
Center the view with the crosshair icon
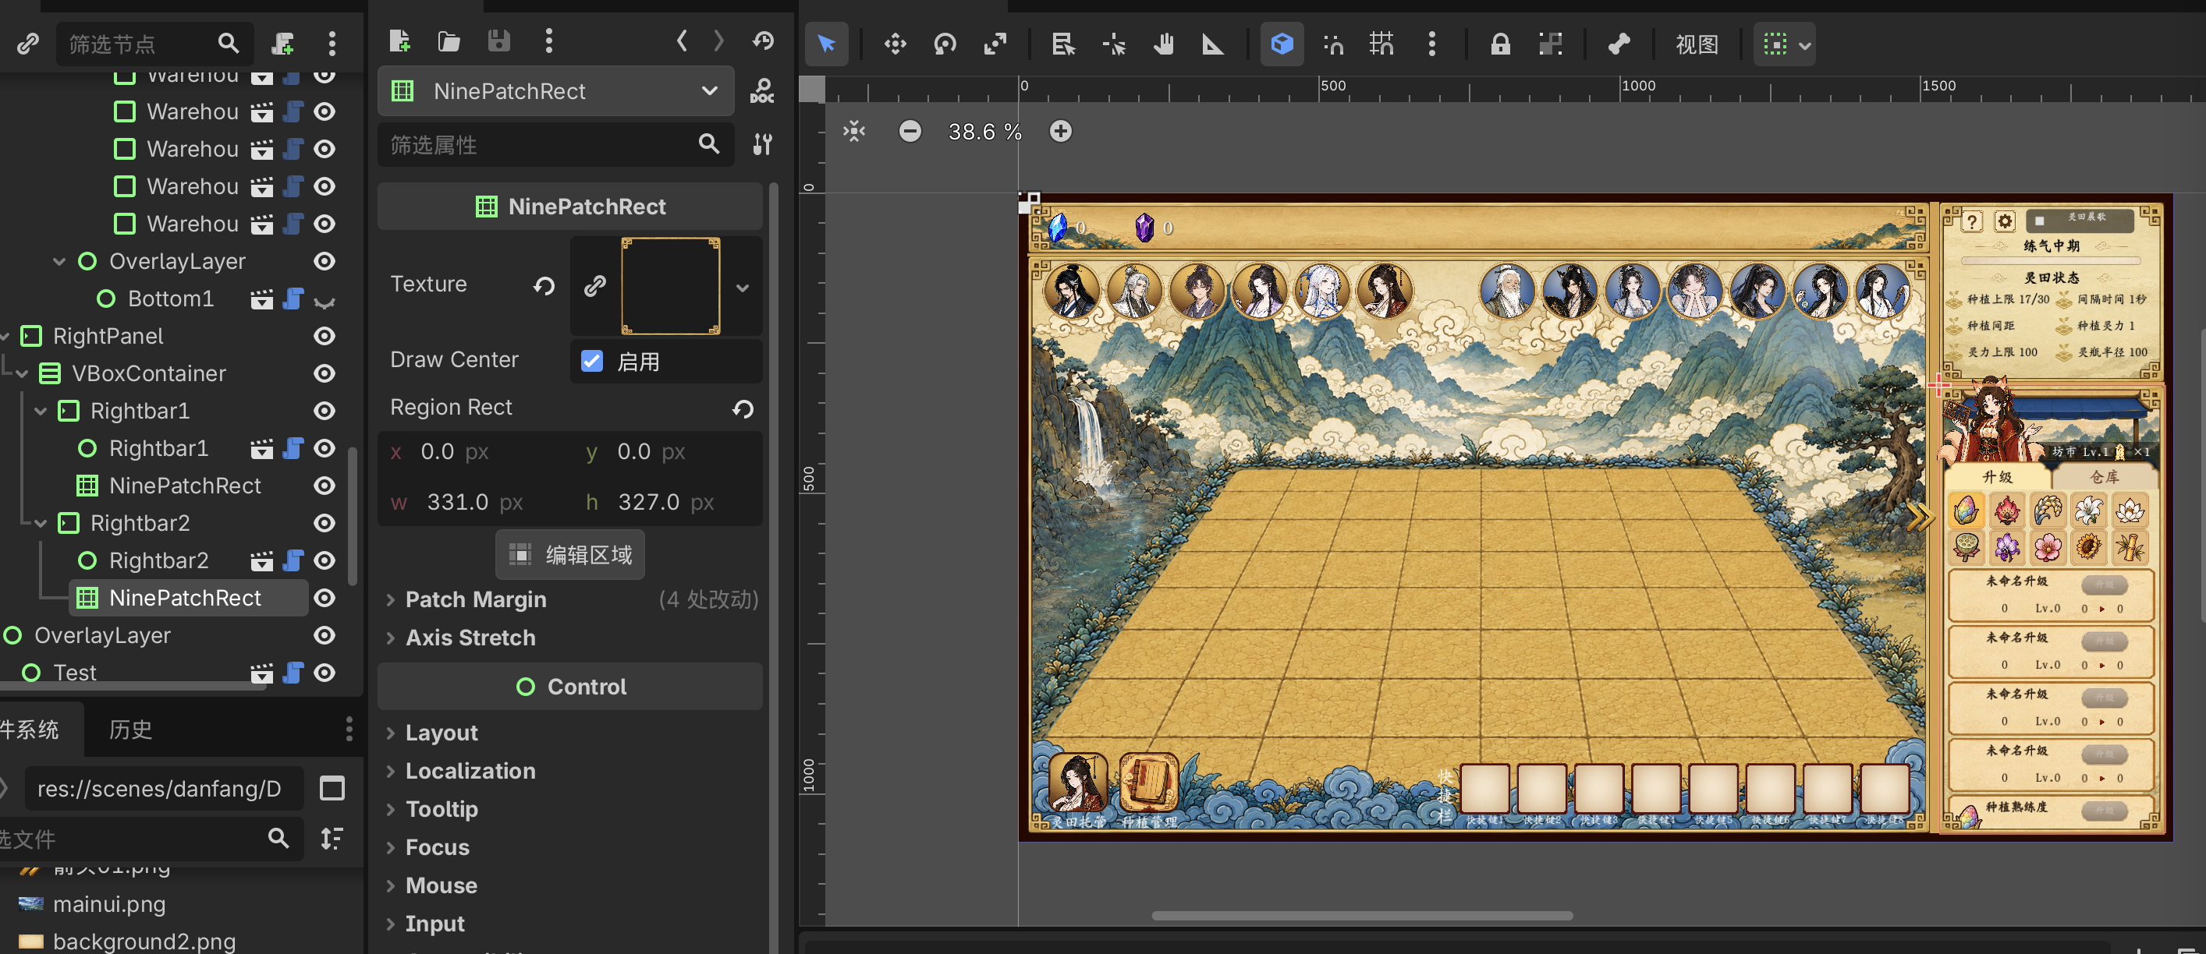click(854, 131)
